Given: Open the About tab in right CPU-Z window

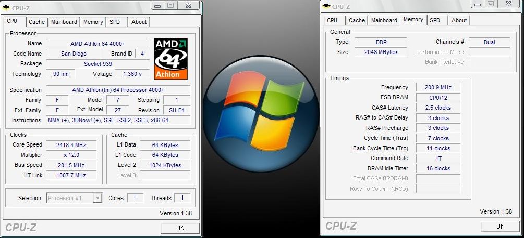Looking at the screenshot, I should [x=459, y=20].
